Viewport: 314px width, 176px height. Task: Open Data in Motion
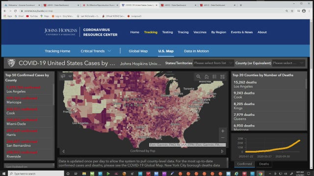coord(196,51)
